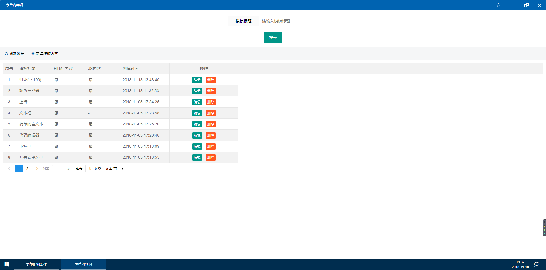Go to the next page arrow
The width and height of the screenshot is (546, 270).
coord(37,168)
